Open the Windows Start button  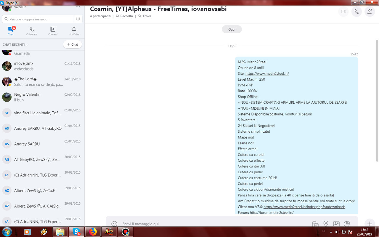point(7,232)
